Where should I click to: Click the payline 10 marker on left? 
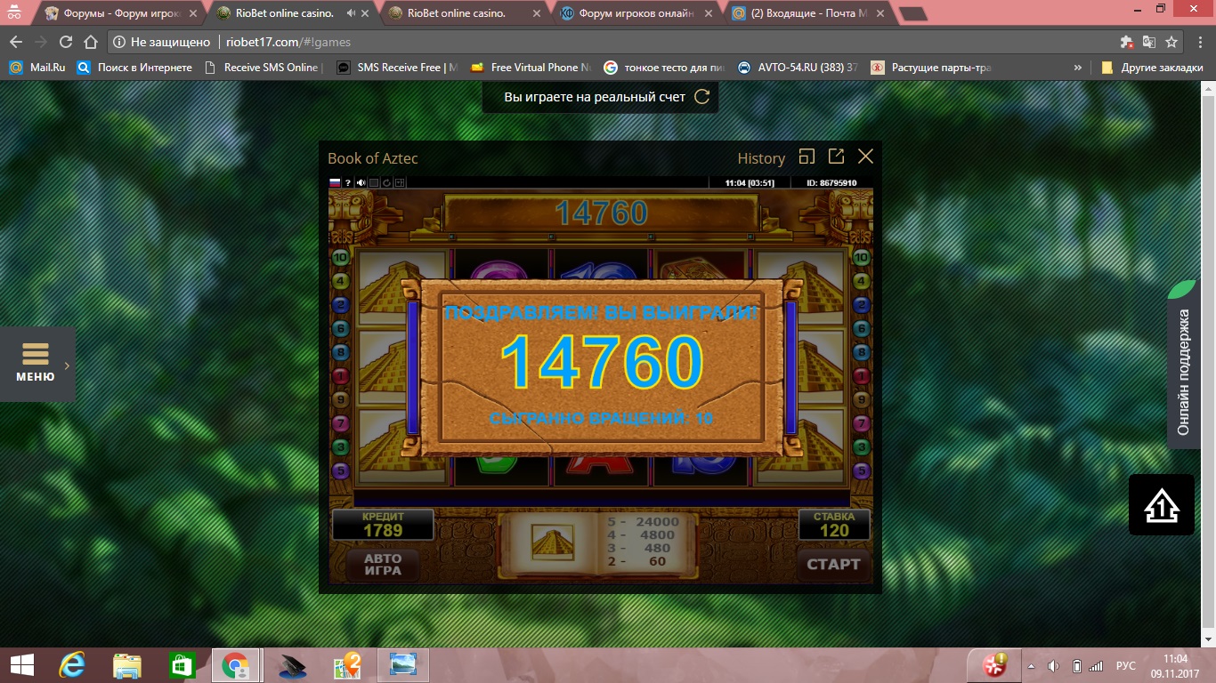click(x=339, y=258)
